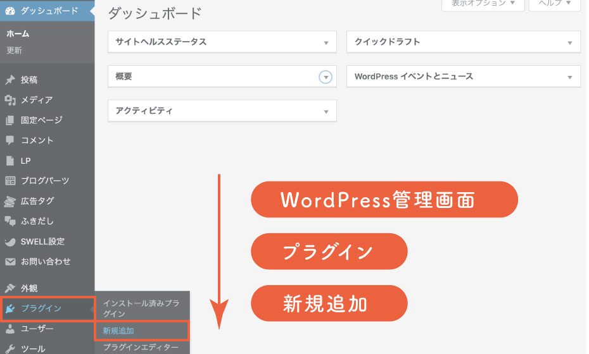The height and width of the screenshot is (354, 589).
Task: Expand the サイトヘルスステータス panel
Action: point(326,43)
